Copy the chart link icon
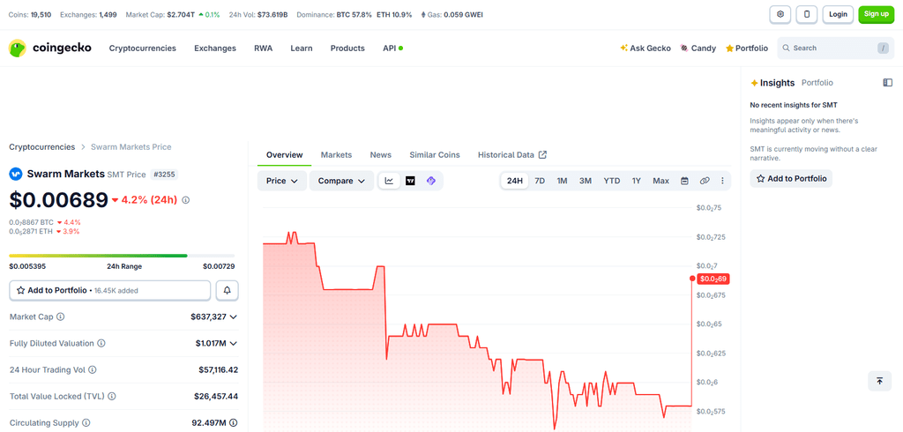The image size is (903, 432). pos(705,181)
